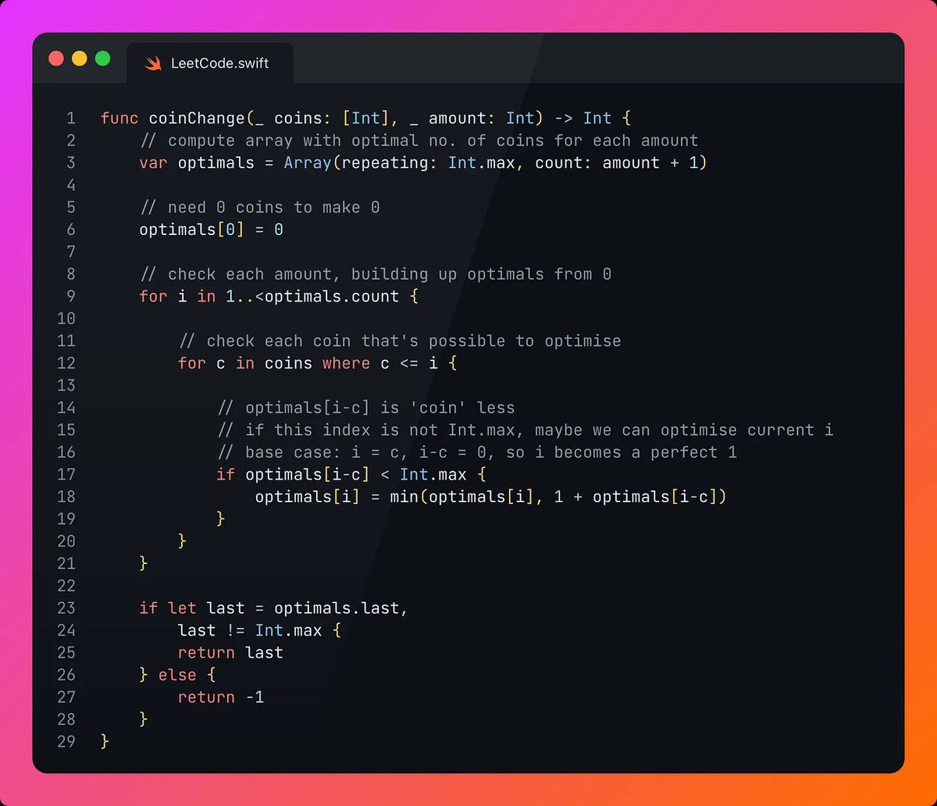Click line number 9 in the gutter
This screenshot has height=806, width=937.
click(x=71, y=296)
